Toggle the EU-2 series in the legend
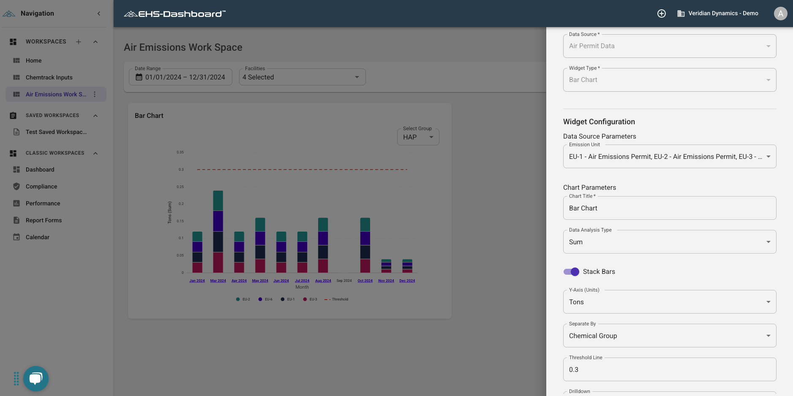The height and width of the screenshot is (396, 793). tap(243, 299)
